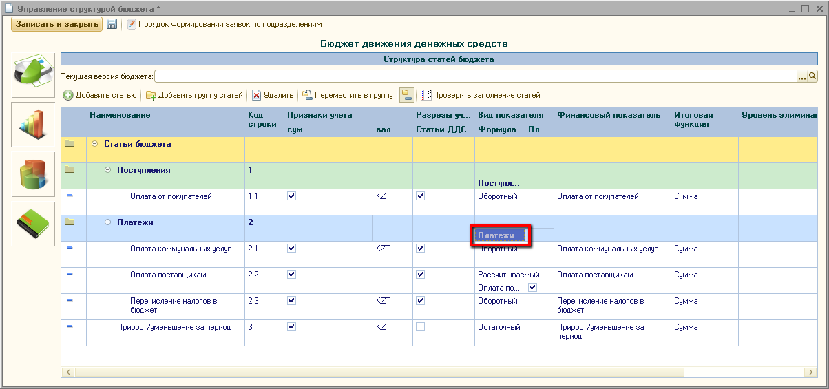Click Проверить заполнение статей
The height and width of the screenshot is (389, 829).
pyautogui.click(x=481, y=95)
